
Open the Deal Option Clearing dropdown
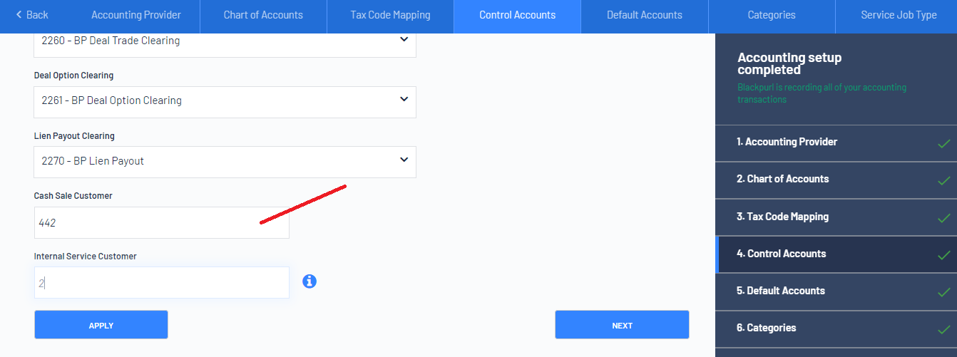pyautogui.click(x=225, y=102)
